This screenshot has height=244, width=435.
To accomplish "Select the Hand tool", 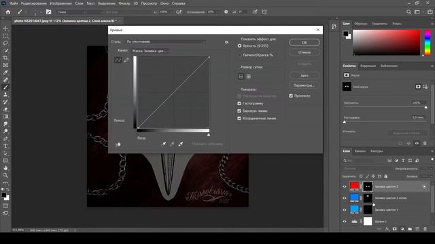I will click(5, 167).
